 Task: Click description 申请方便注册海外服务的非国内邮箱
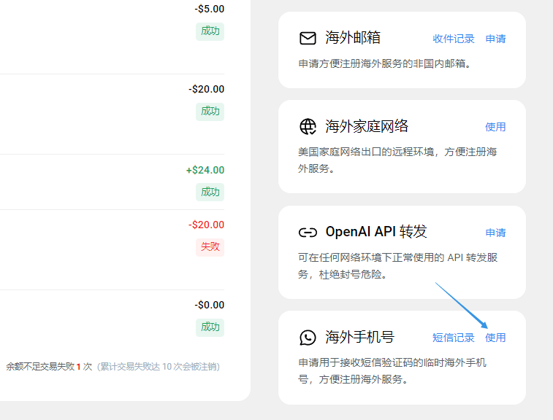pyautogui.click(x=385, y=63)
